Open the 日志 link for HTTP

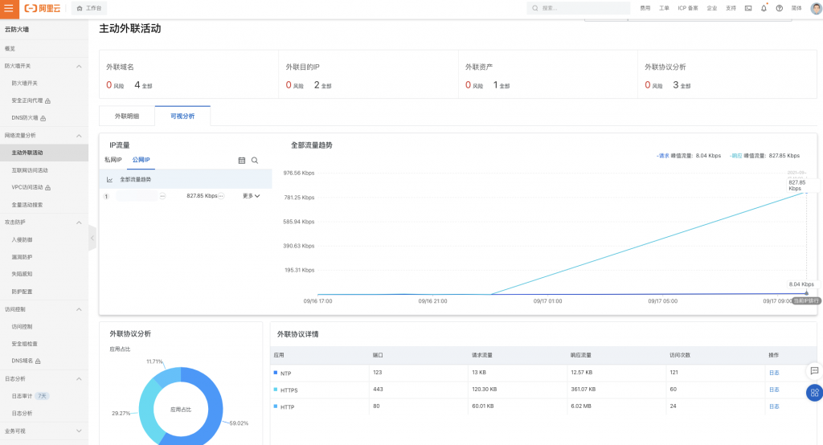[774, 406]
